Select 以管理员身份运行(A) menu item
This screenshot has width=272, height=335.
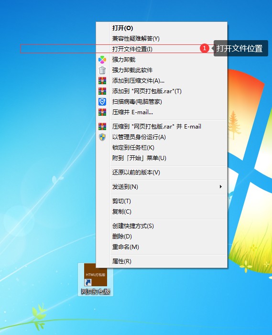[x=162, y=137]
